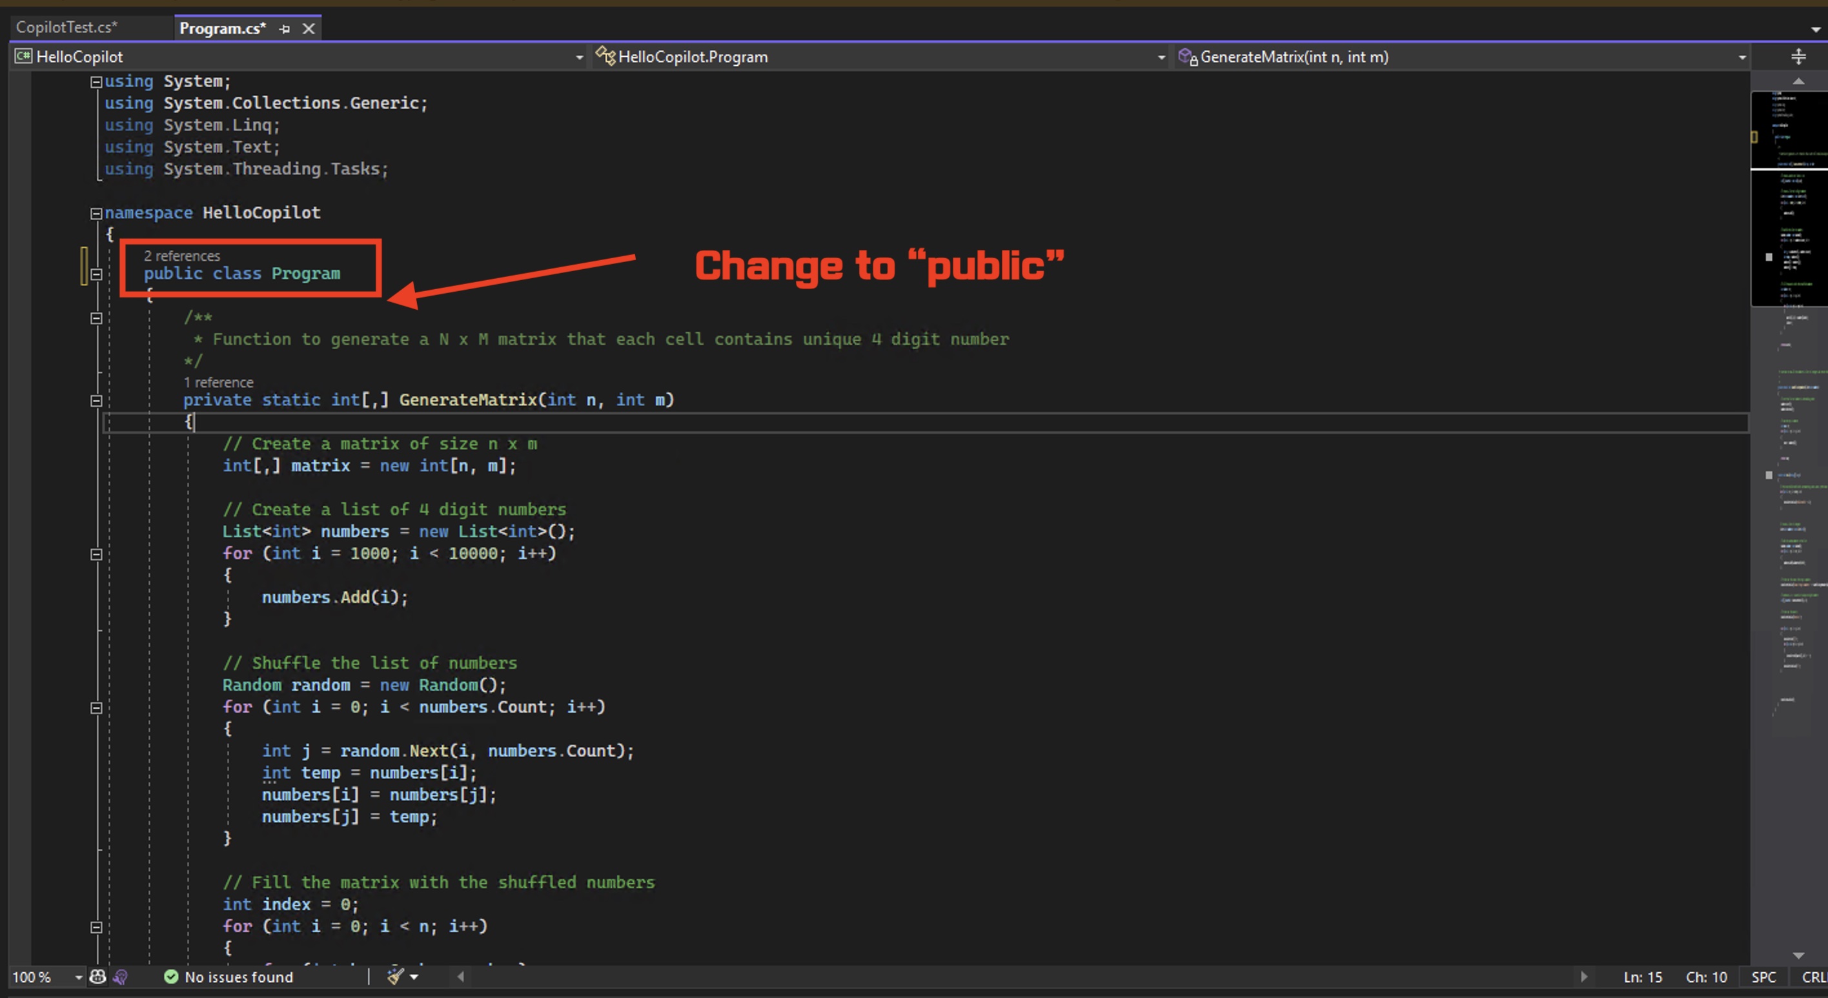This screenshot has width=1828, height=998.
Task: Open the HelloCopilot.Program type dropdown
Action: (x=1161, y=57)
